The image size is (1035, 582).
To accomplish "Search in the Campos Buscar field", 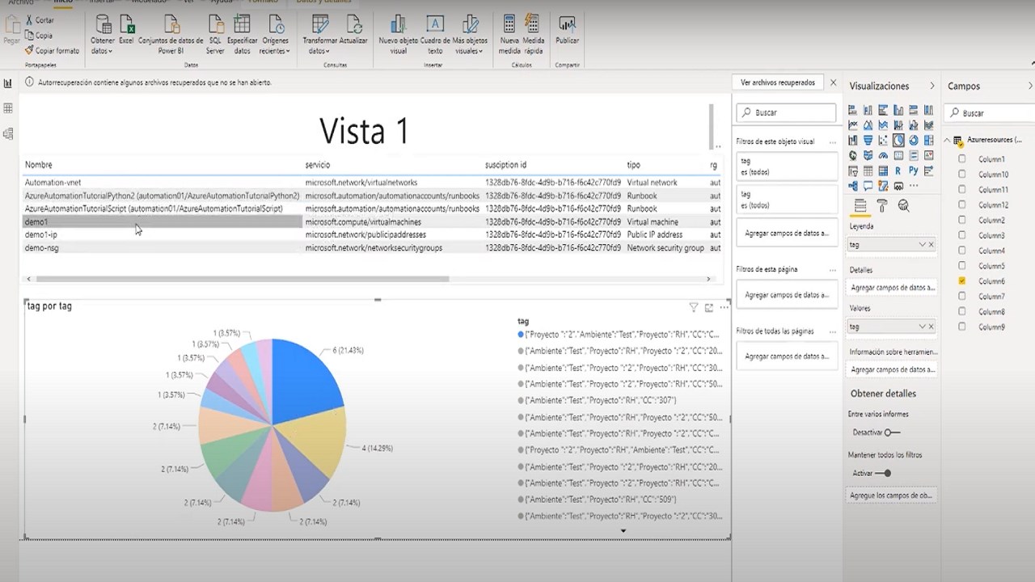I will 989,113.
